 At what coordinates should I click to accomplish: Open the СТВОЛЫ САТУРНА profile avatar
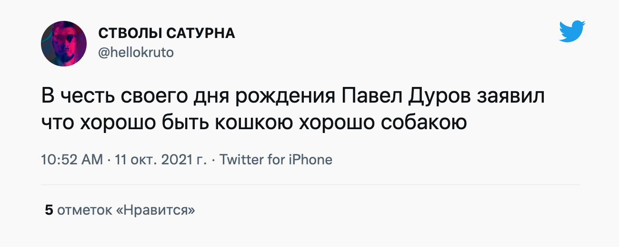64,44
